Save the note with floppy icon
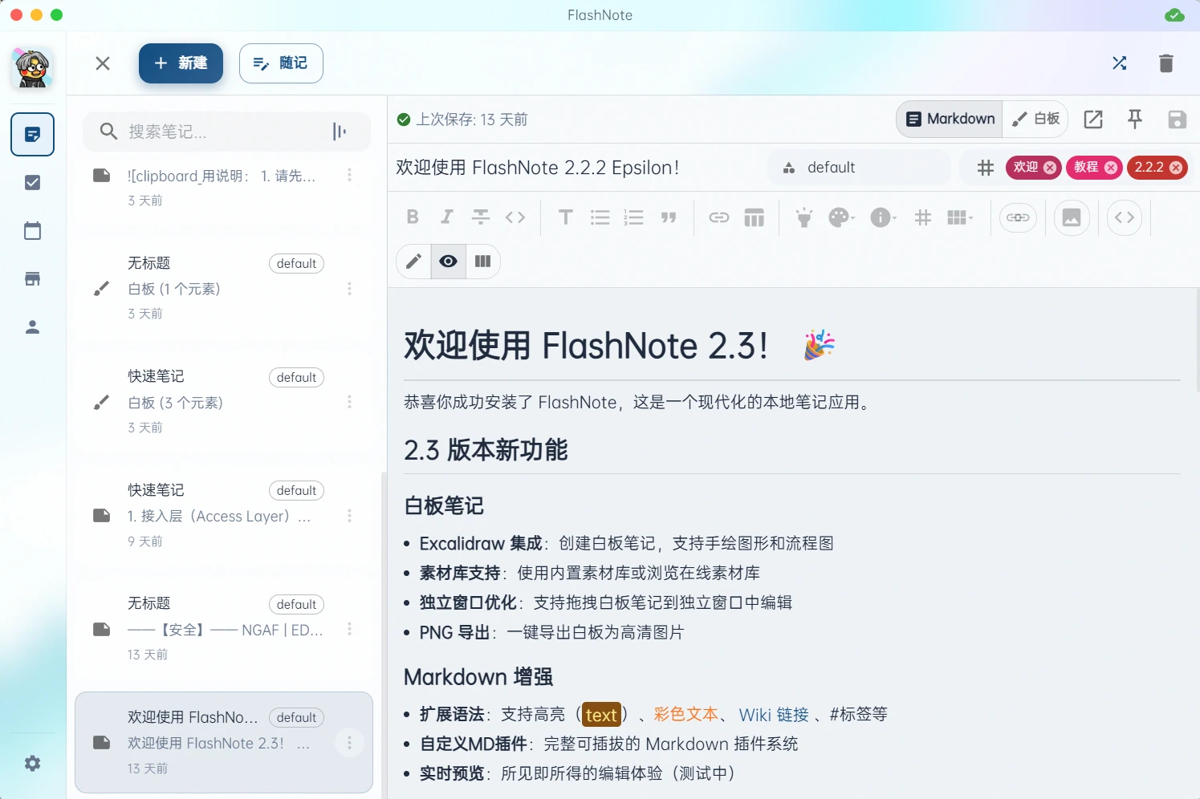1200x799 pixels. 1177,120
